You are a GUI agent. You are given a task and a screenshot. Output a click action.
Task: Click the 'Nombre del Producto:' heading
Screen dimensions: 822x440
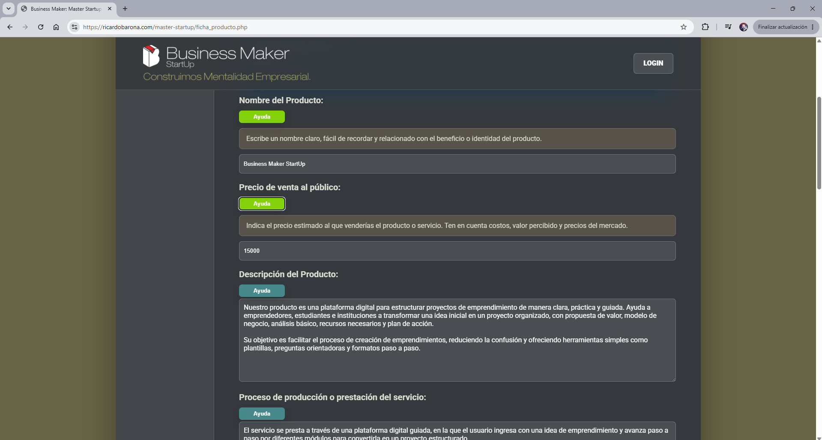[281, 100]
